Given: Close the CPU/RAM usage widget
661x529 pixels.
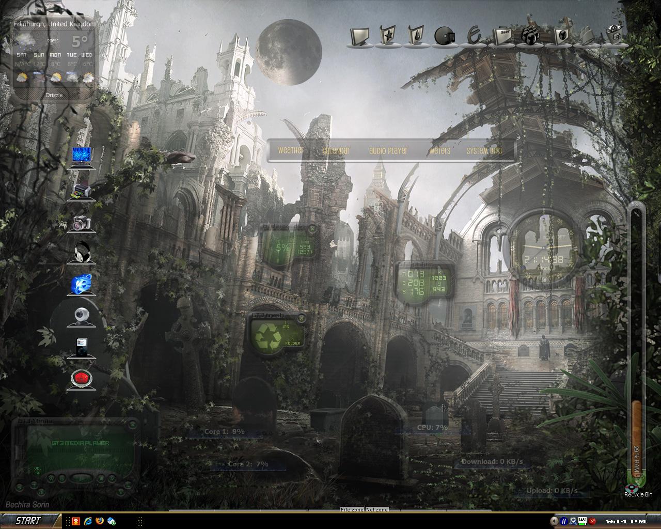Looking at the screenshot, I should (x=312, y=228).
